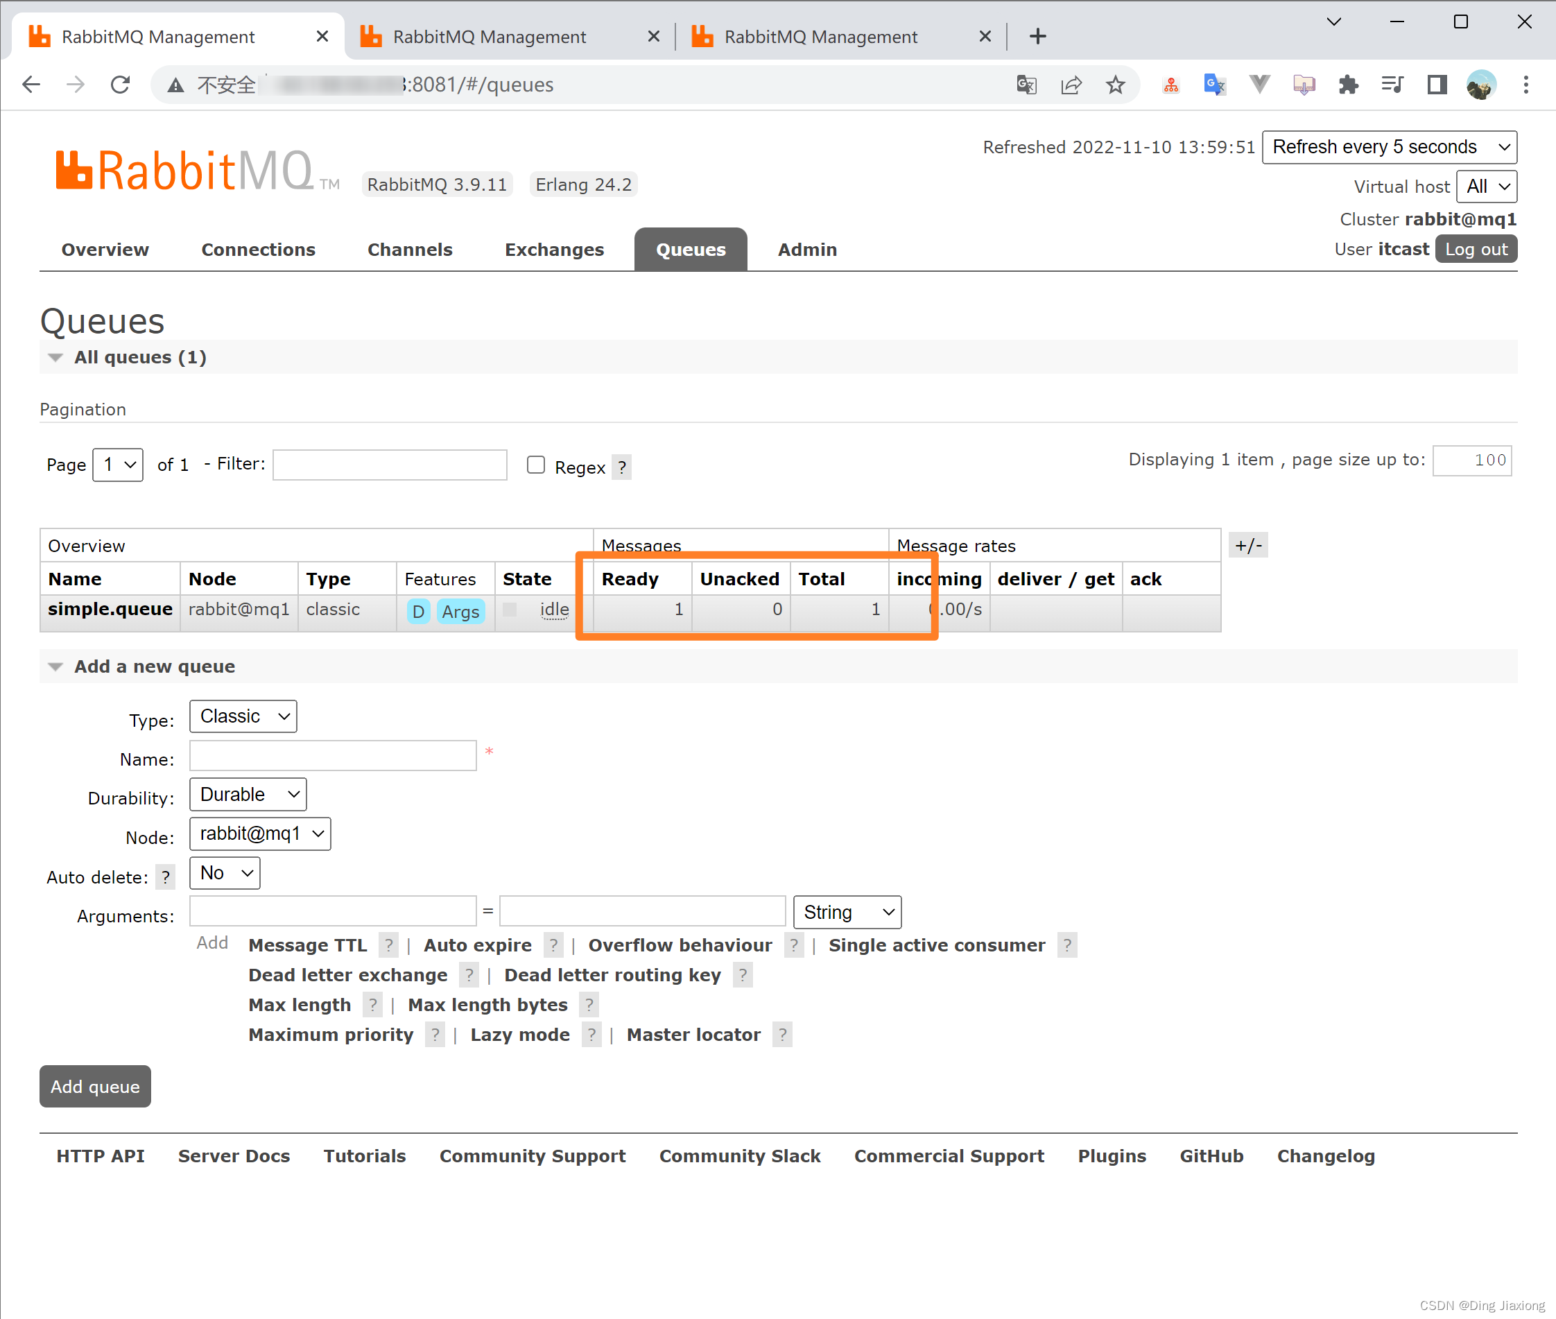Open the Vue devtools extension icon
This screenshot has width=1556, height=1319.
pyautogui.click(x=1260, y=85)
